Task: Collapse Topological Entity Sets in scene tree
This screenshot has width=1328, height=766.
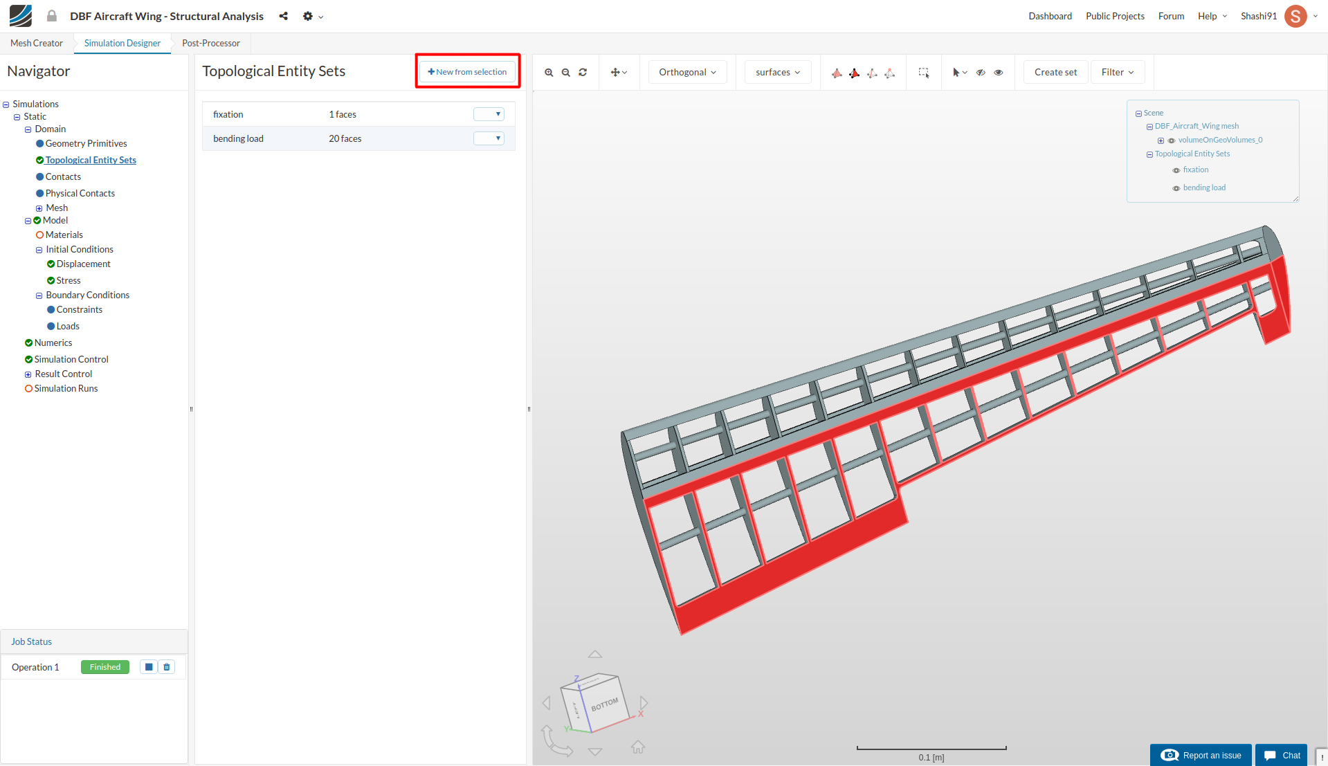Action: pos(1149,154)
